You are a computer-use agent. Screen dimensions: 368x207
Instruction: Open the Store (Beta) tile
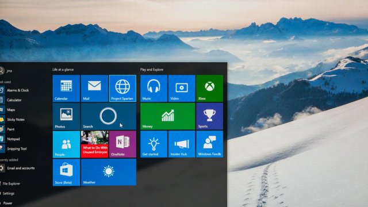pyautogui.click(x=66, y=172)
